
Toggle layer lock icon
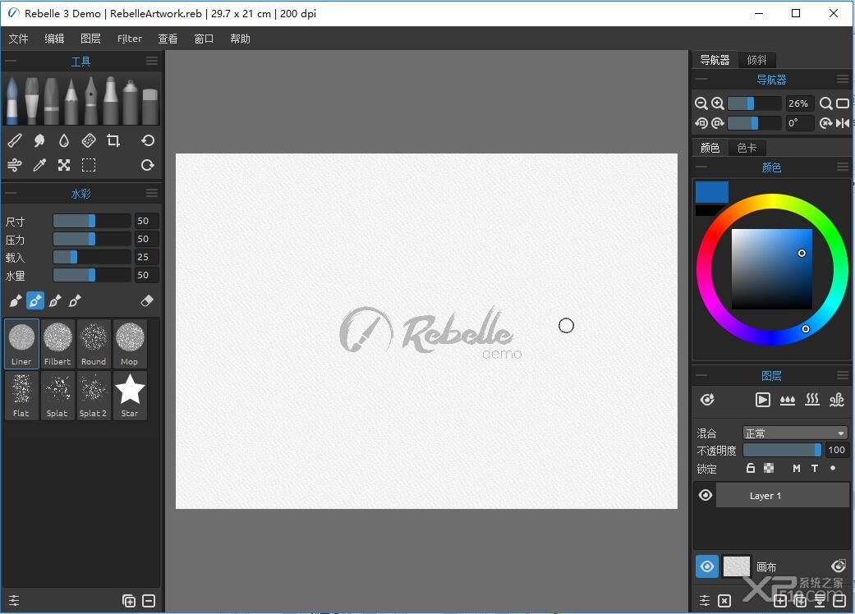point(751,468)
